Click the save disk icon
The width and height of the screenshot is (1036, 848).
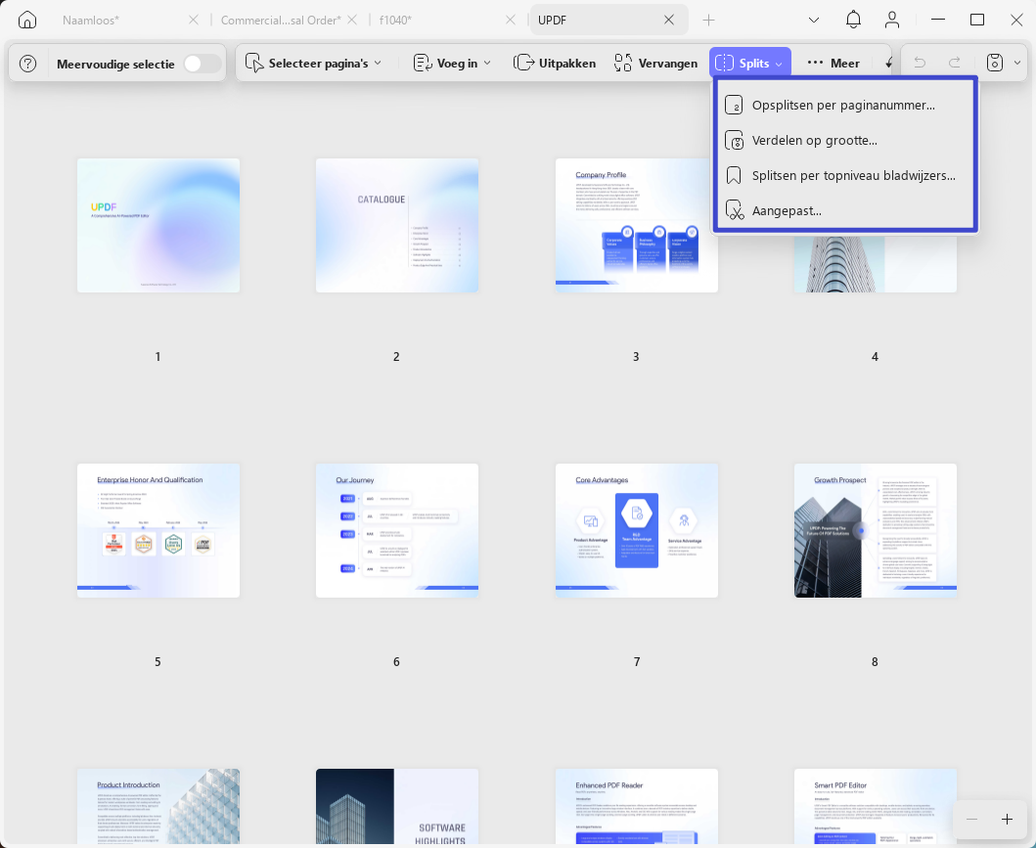tap(994, 63)
